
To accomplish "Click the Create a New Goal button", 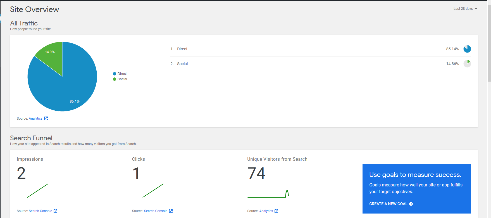I will [391, 204].
